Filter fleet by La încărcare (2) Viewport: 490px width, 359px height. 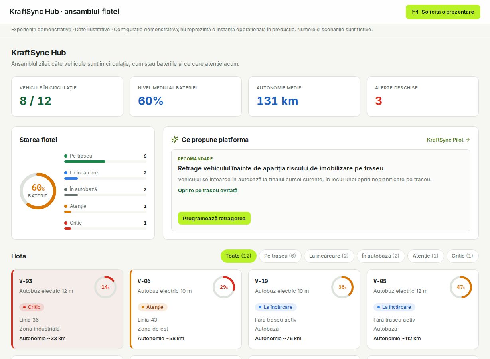329,256
